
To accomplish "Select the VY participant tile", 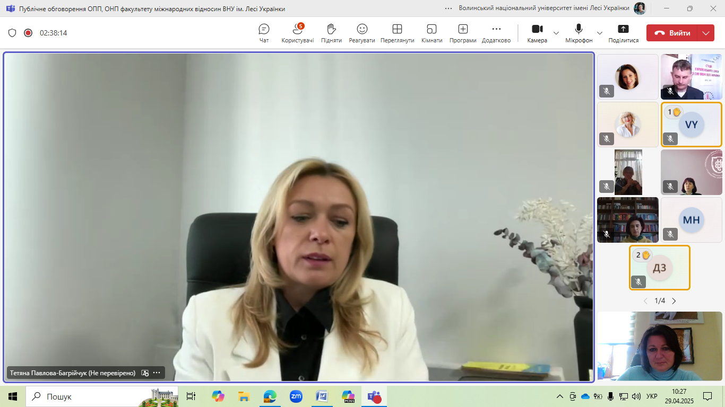I will coord(691,125).
